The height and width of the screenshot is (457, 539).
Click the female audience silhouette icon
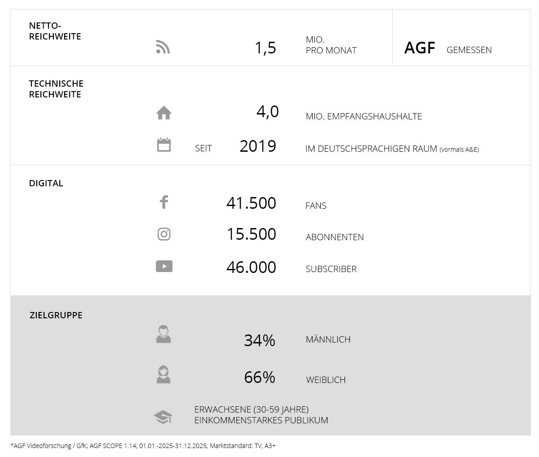pos(163,375)
